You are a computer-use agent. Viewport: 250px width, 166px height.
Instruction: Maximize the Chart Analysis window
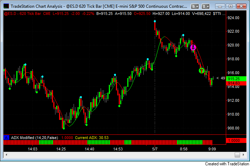pyautogui.click(x=230, y=6)
